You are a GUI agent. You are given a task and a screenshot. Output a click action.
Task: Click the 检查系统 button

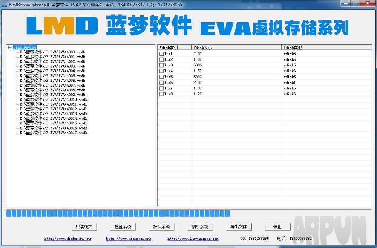click(123, 227)
